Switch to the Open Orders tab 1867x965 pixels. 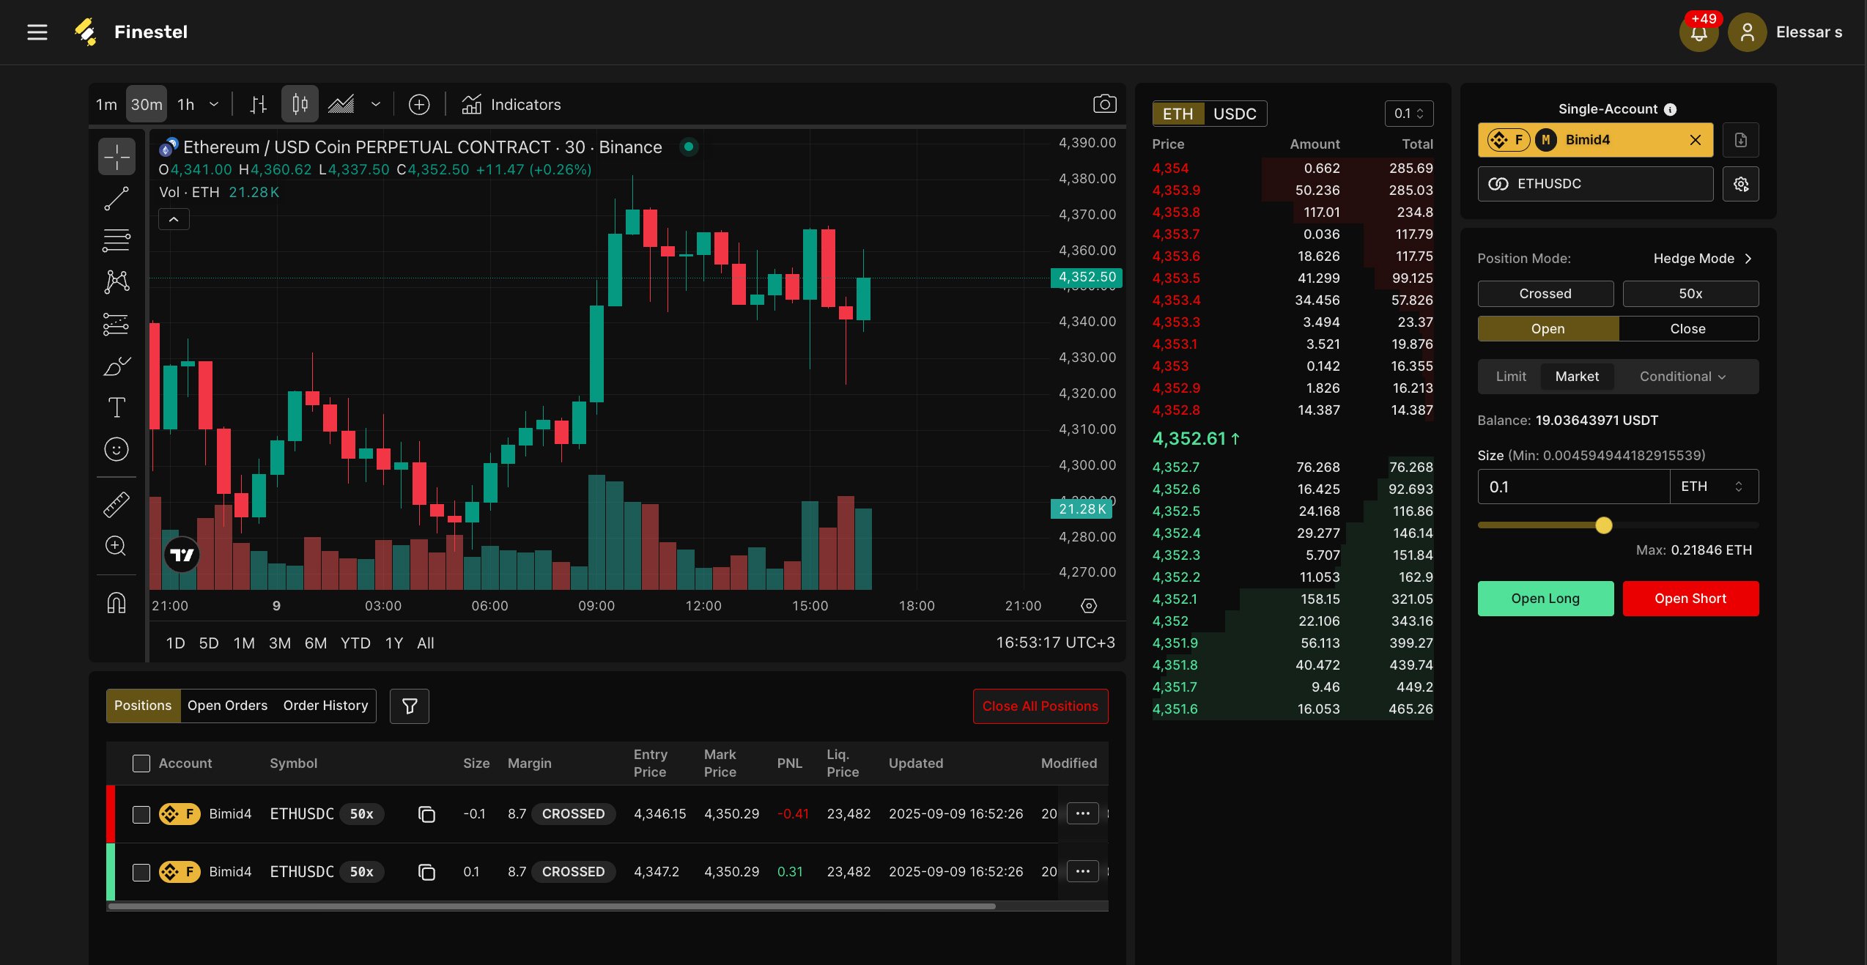pos(227,706)
